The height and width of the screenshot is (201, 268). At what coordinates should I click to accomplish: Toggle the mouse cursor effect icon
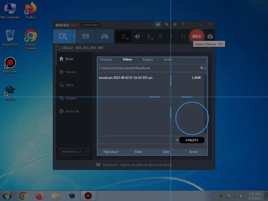pyautogui.click(x=160, y=36)
